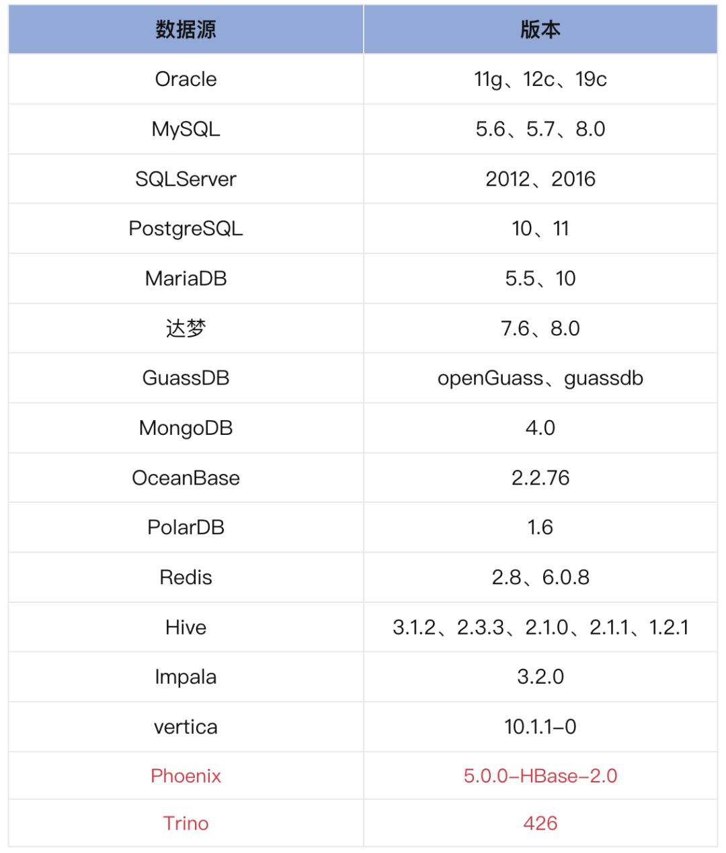
Task: Select the Oracle data source cell
Action: click(x=186, y=79)
